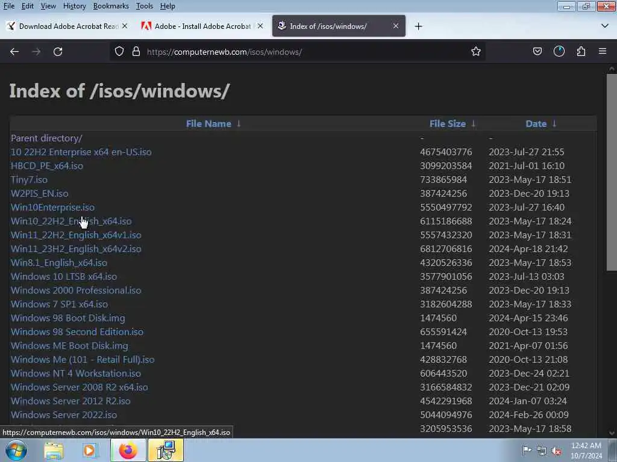Image resolution: width=617 pixels, height=462 pixels.
Task: Open tracking protection shield info
Action: 119,52
